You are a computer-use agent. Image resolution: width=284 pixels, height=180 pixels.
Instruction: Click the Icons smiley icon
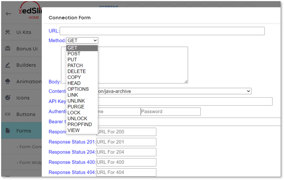click(8, 98)
